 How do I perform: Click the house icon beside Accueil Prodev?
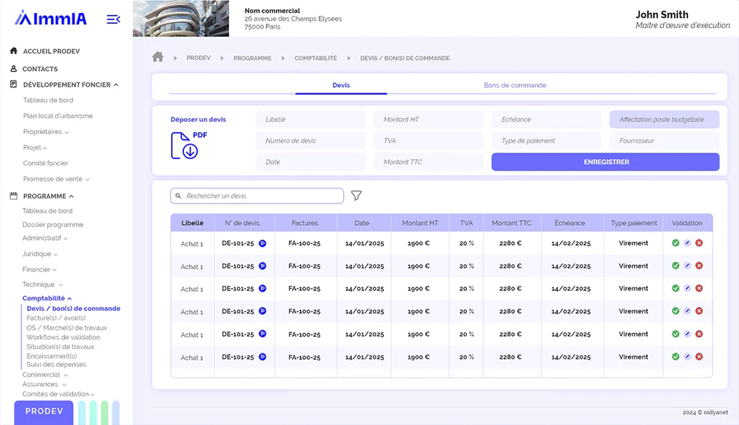coord(14,50)
